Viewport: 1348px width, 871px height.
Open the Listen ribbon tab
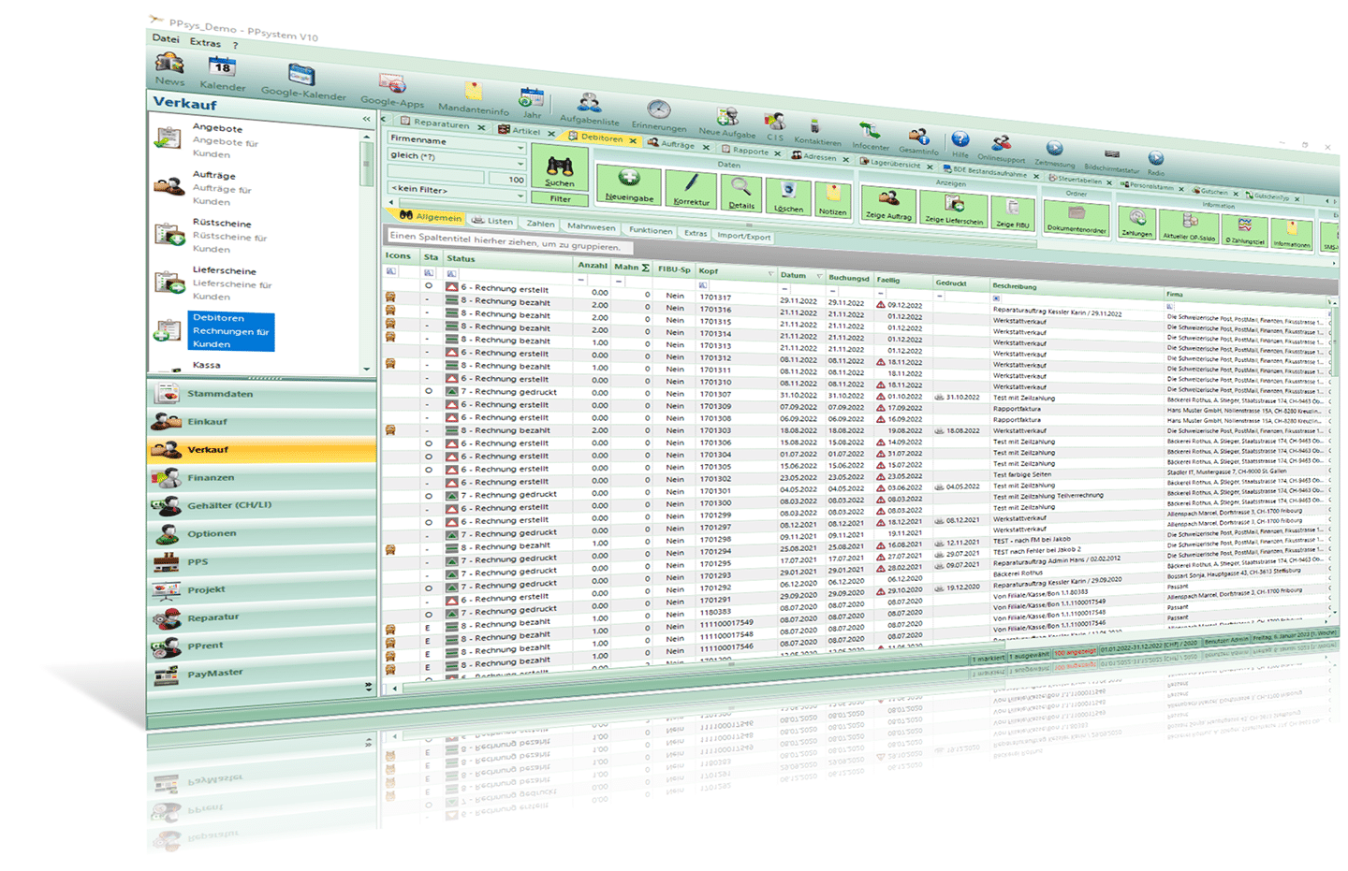point(493,221)
